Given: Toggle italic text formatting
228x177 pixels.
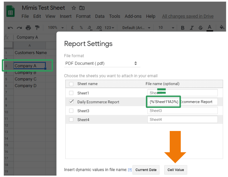Looking at the screenshot, I should (x=192, y=28).
